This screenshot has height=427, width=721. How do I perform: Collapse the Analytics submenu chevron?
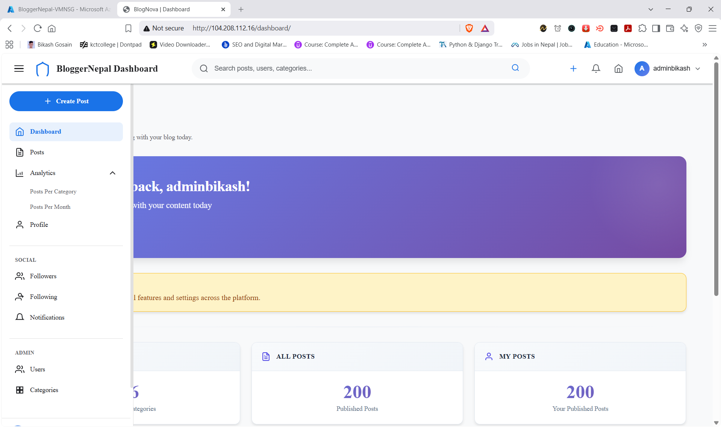coord(112,173)
